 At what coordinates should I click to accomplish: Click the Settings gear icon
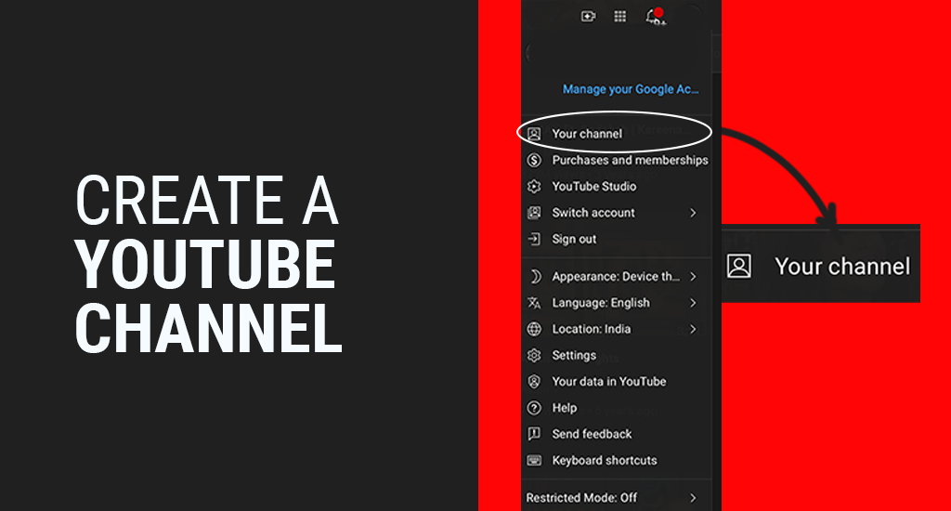point(534,355)
